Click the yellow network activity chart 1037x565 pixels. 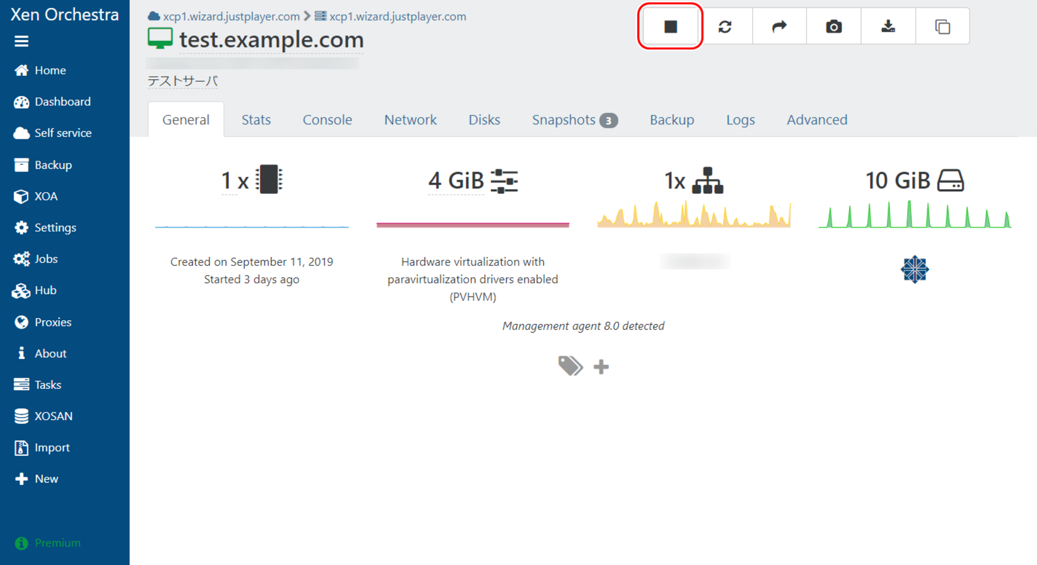click(694, 214)
